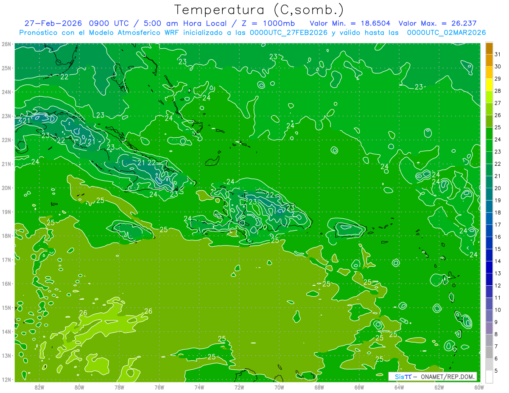Click the colorbar legend value "9"
Screen dimensions: 509x393
(496, 322)
